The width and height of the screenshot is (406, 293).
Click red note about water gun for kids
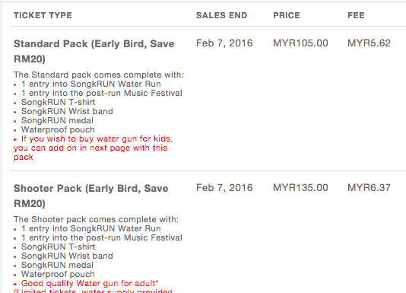[94, 148]
